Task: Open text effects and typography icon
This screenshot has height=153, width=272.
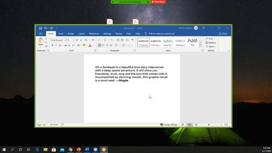Action: point(78,45)
